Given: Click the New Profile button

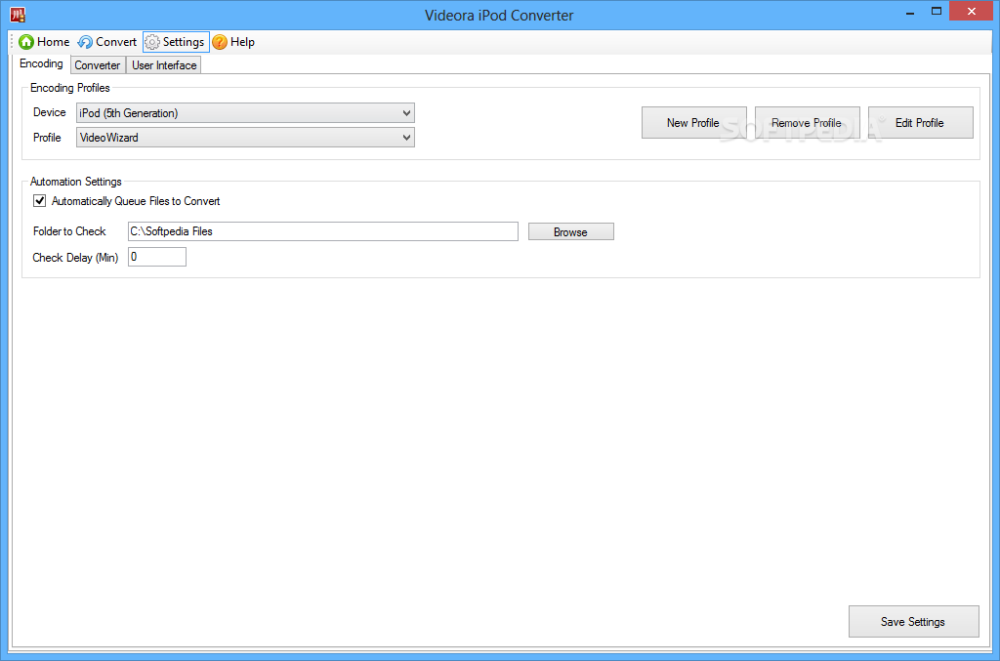Looking at the screenshot, I should point(694,122).
